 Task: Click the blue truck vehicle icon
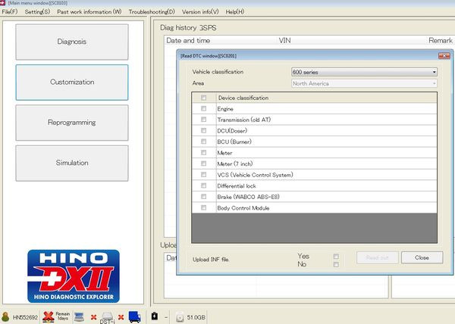click(134, 316)
